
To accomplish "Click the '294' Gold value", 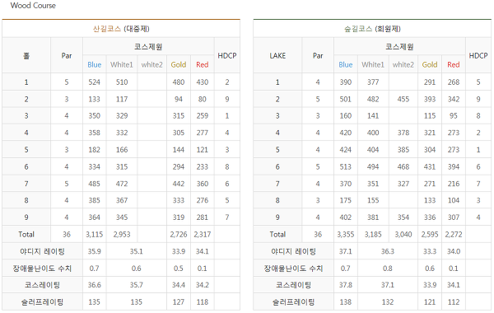I will (x=179, y=166).
